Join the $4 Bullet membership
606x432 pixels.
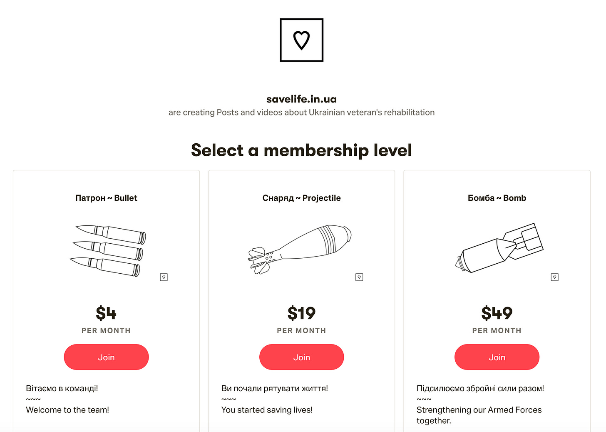pos(106,357)
